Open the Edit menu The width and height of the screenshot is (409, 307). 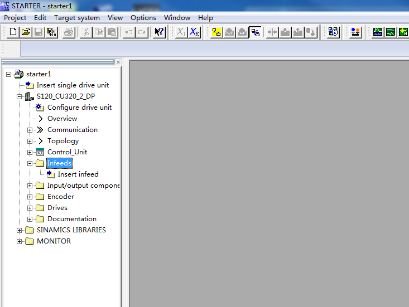coord(40,18)
